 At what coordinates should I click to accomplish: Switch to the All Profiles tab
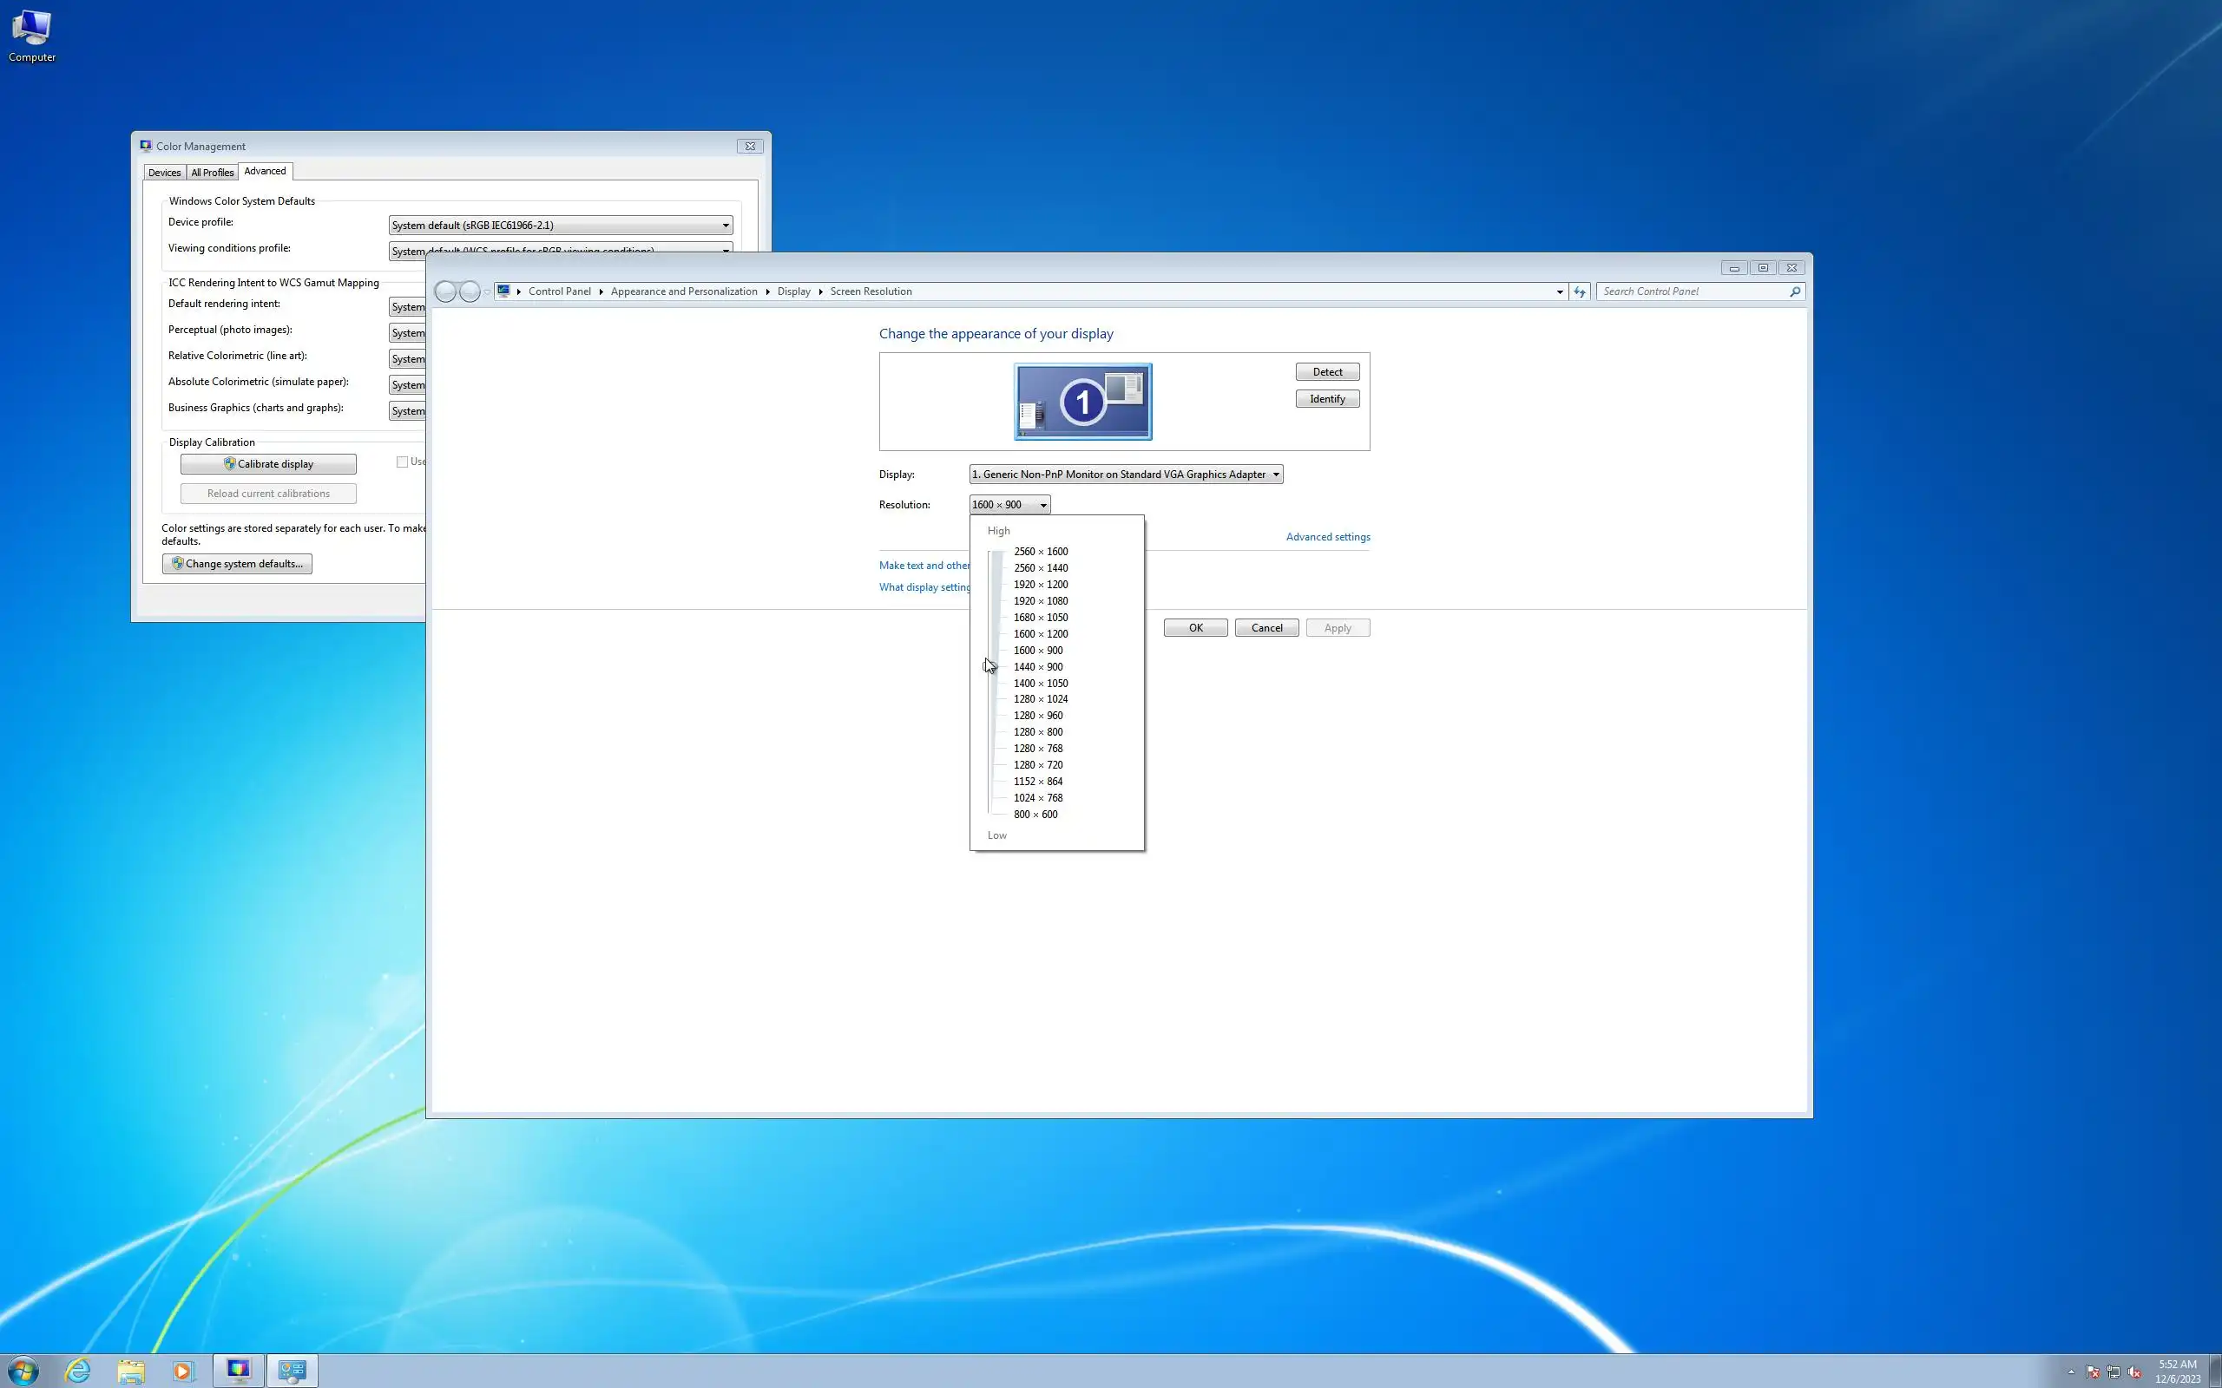coord(212,173)
